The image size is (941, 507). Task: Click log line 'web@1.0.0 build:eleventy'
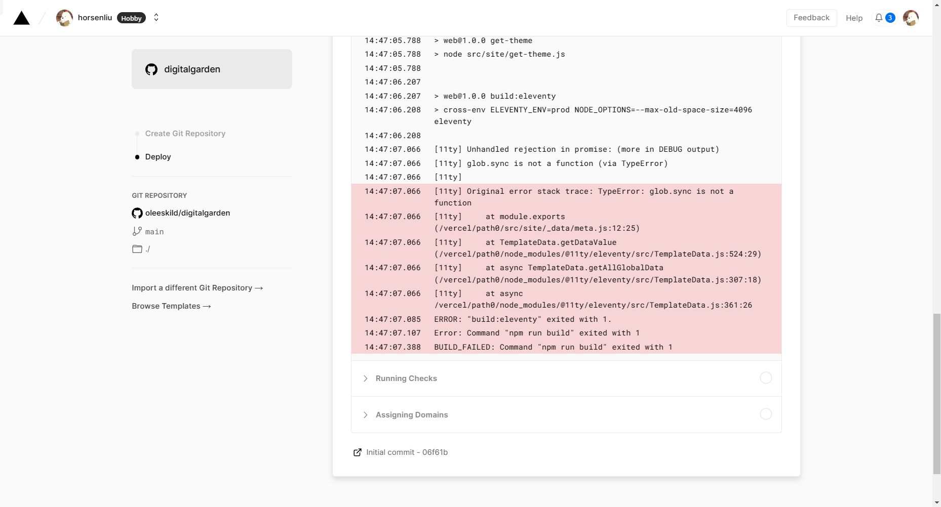(566, 96)
